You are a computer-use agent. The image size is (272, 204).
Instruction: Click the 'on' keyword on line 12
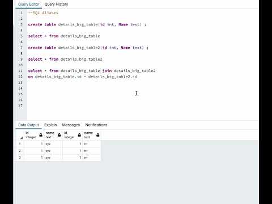tap(31, 76)
